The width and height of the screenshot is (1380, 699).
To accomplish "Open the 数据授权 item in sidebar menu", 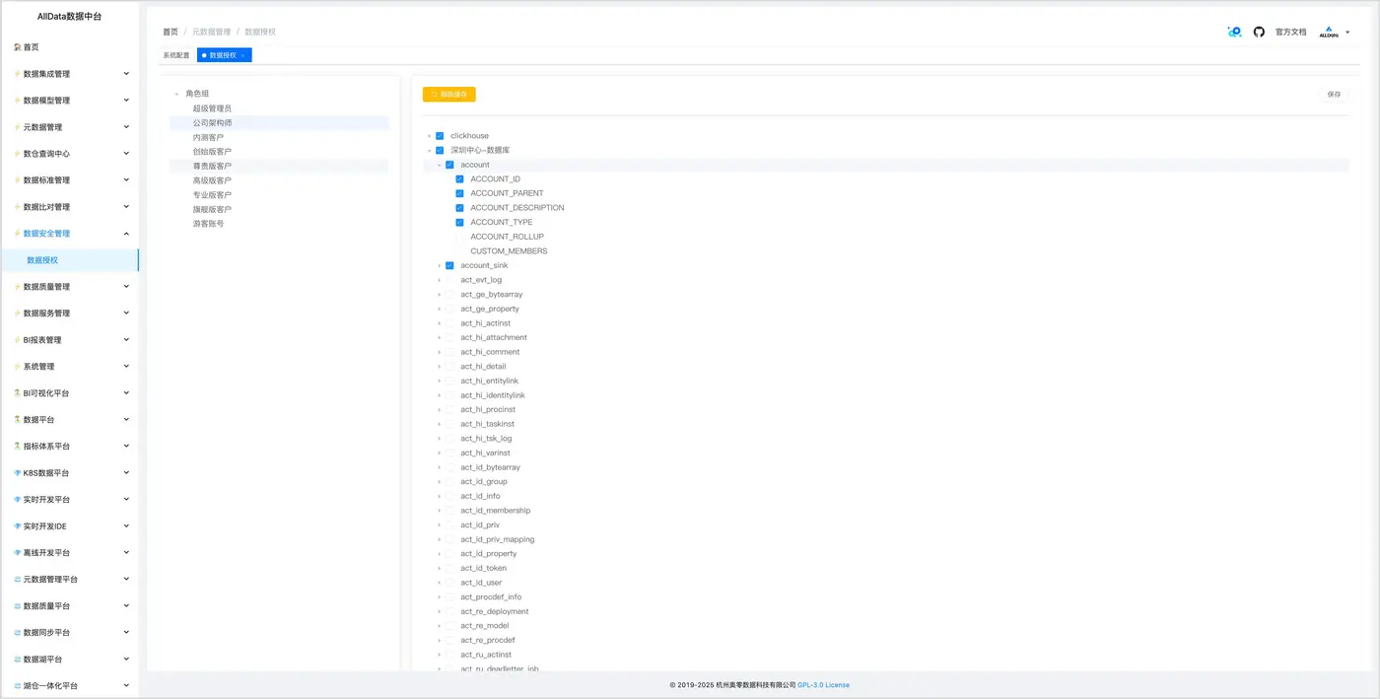I will point(69,260).
